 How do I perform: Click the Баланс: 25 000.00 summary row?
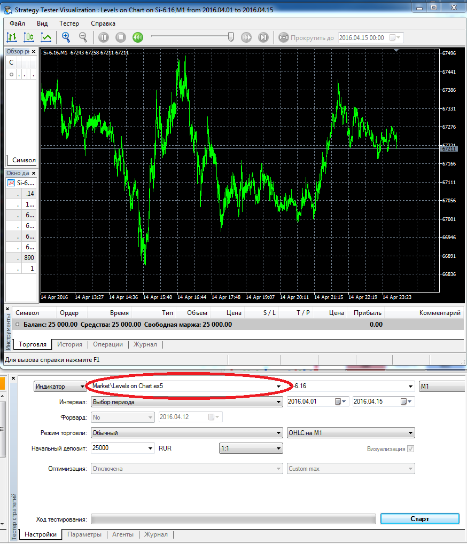(x=238, y=325)
